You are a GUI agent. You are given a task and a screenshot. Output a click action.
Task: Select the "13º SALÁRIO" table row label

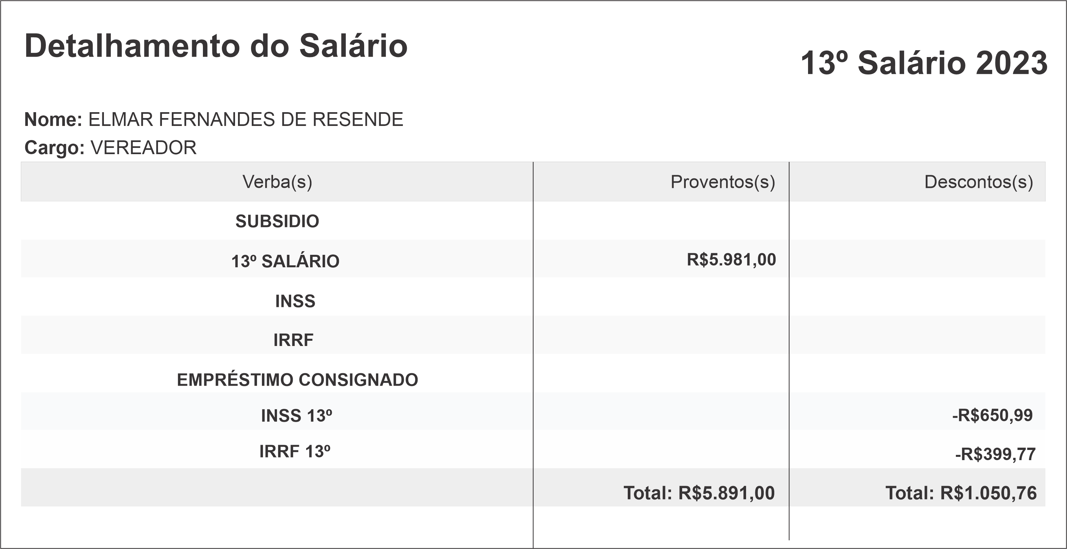click(x=285, y=261)
